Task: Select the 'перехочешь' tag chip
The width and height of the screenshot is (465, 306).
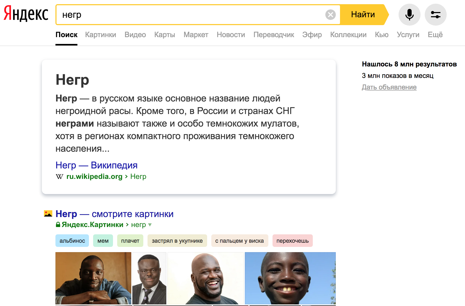Action: [x=293, y=241]
